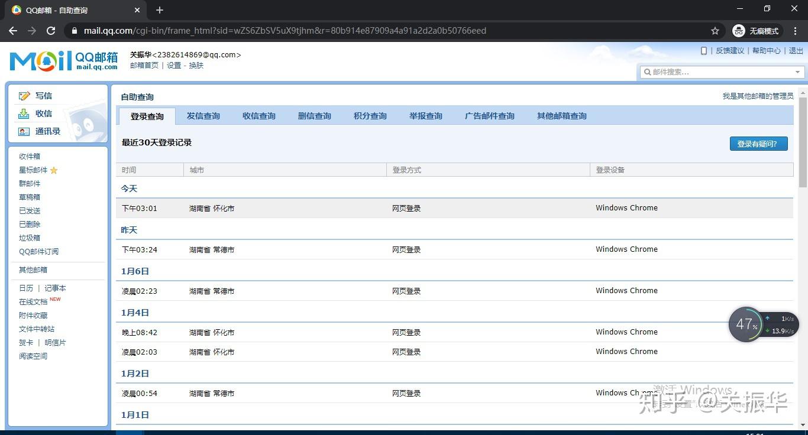Open 帮助中心 link
Screen dimensions: 808x435
tap(767, 51)
